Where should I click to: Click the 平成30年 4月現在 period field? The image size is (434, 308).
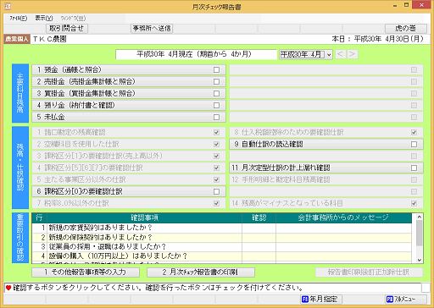[196, 54]
